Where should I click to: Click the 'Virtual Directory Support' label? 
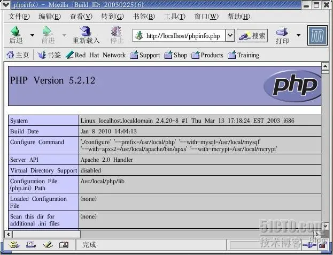pos(43,170)
